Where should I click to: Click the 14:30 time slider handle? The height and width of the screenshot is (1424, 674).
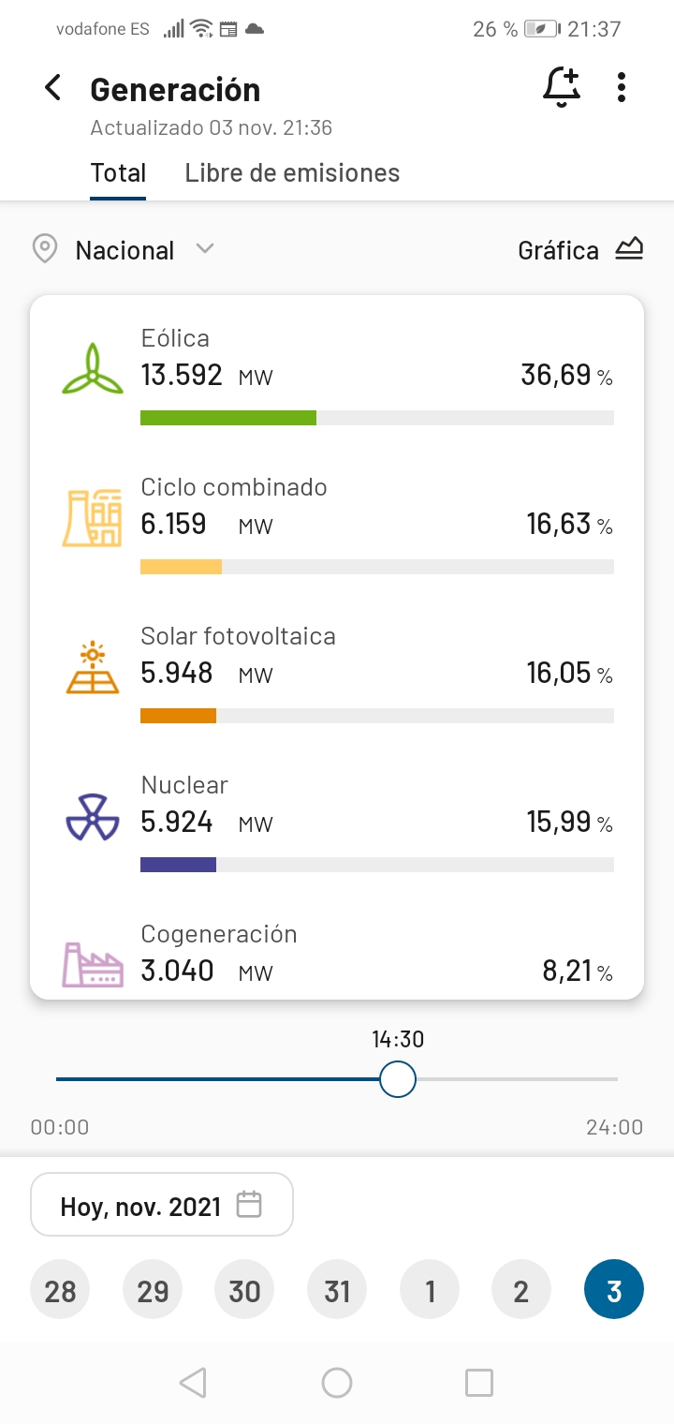[398, 1079]
